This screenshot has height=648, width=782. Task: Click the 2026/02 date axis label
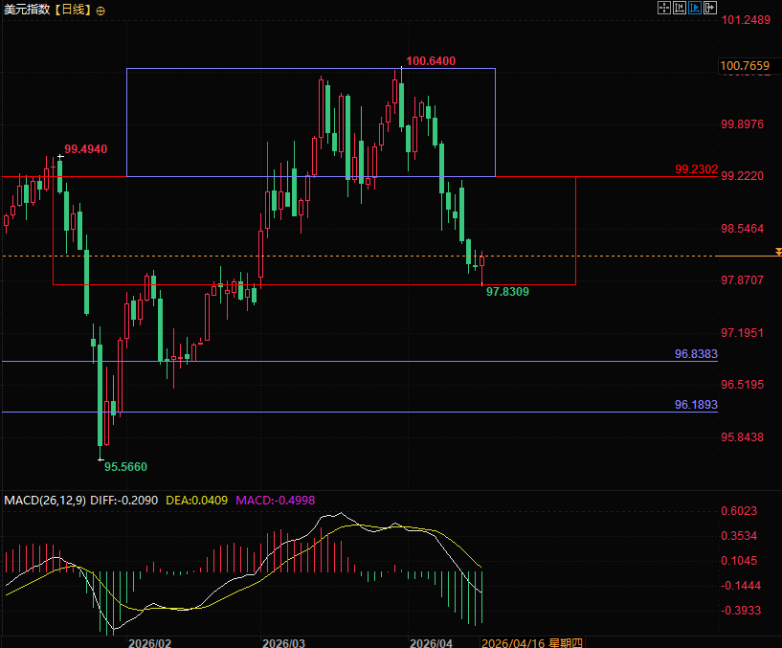point(149,643)
